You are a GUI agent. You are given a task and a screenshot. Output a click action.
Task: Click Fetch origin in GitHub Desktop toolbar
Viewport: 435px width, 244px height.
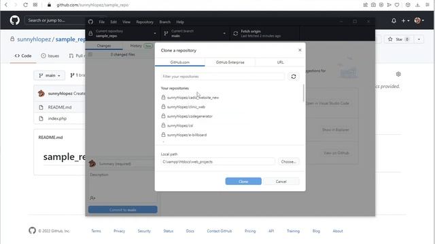coord(265,33)
